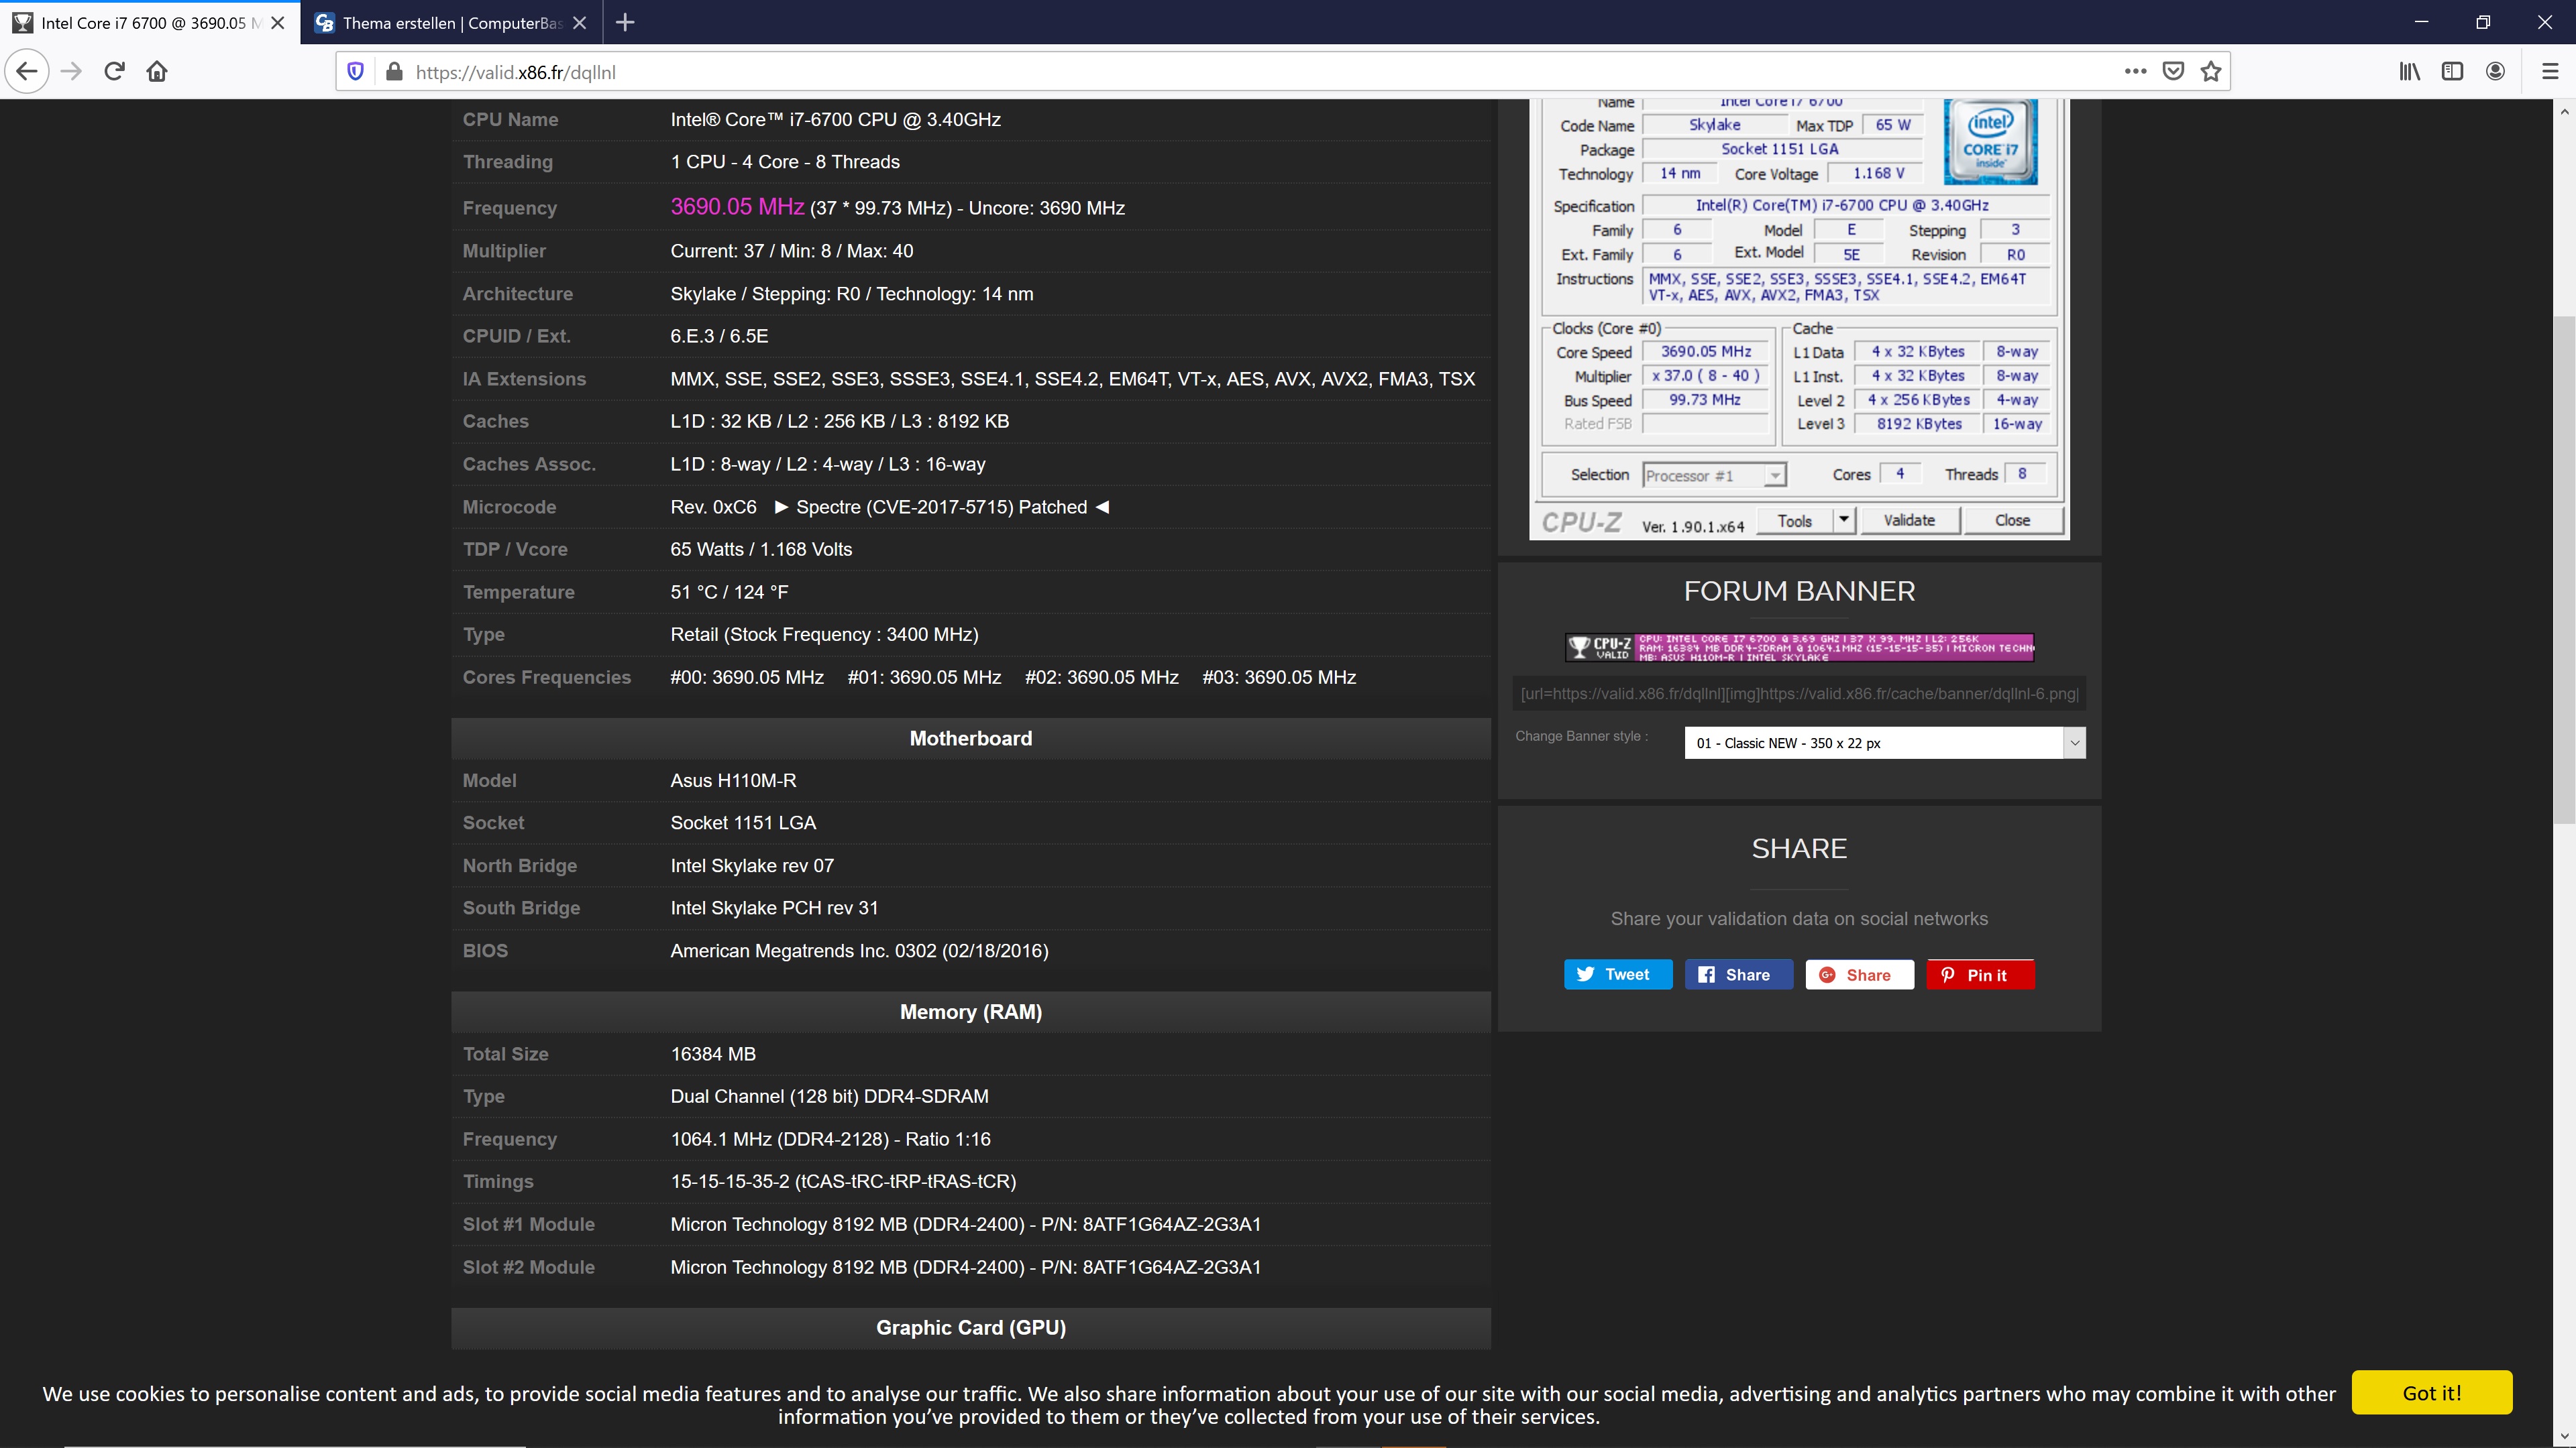
Task: Click the Pin it button
Action: coord(1980,974)
